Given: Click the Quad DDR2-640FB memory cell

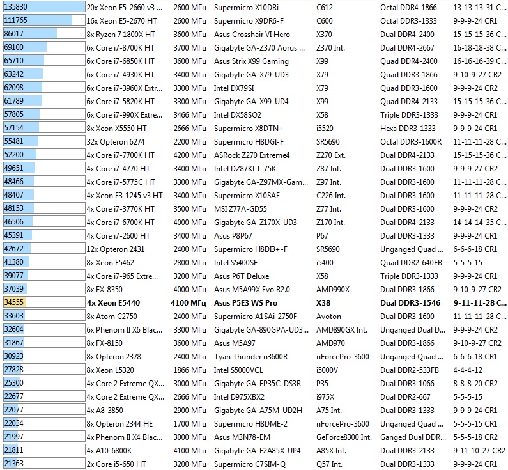Looking at the screenshot, I should [411, 263].
